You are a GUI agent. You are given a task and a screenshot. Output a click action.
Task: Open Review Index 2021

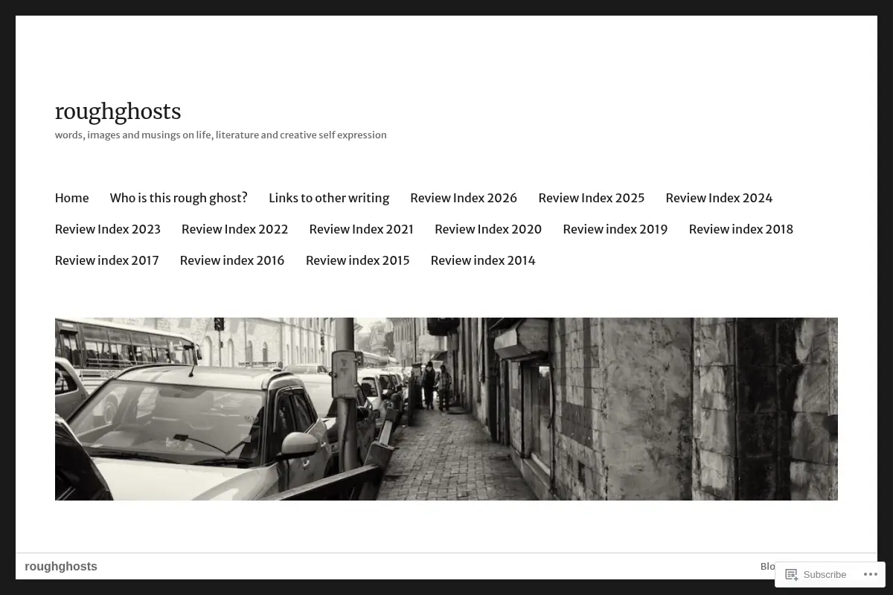coord(361,229)
